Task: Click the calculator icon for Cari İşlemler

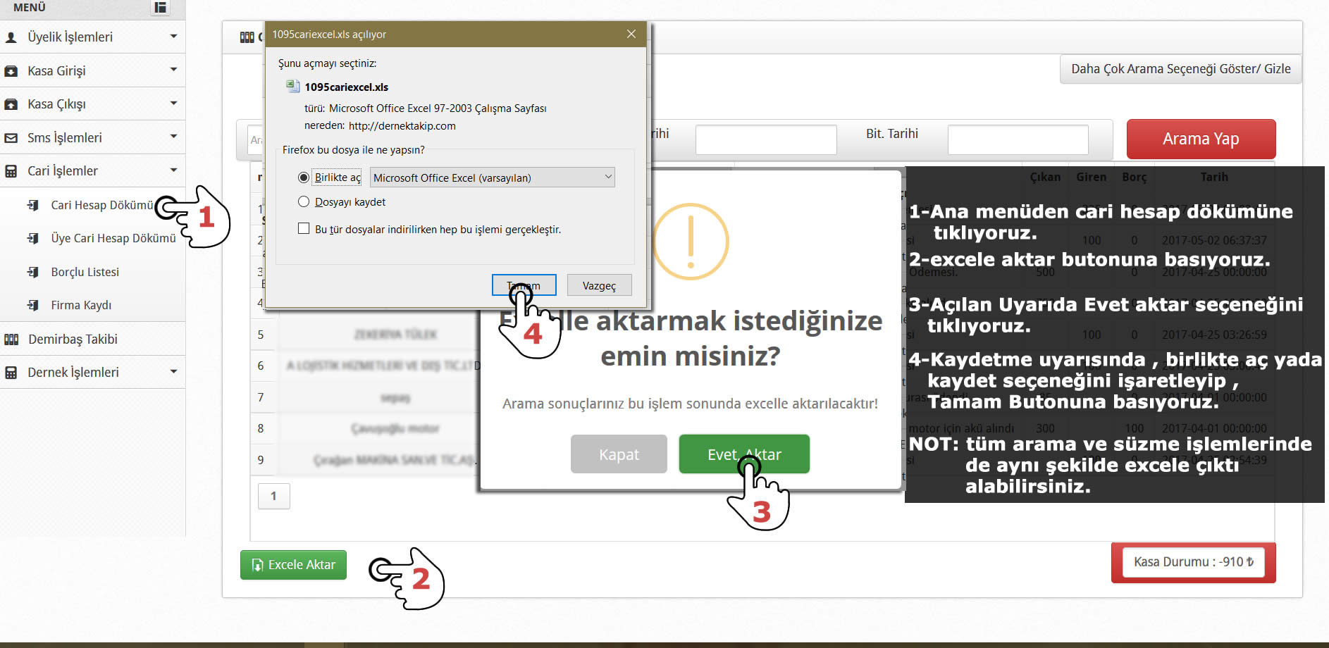Action: coord(11,171)
